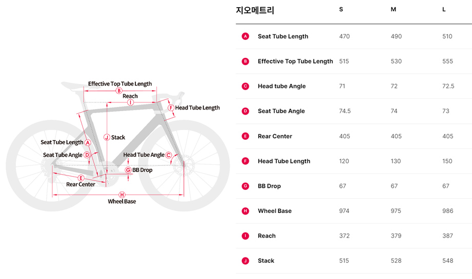Click the red E badge beside Rear Center
Viewport: 472px width, 279px height.
tap(245, 136)
